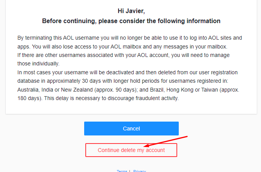261x172 pixels.
Task: Click the separator between Terms and Privacy
Action: [130, 171]
